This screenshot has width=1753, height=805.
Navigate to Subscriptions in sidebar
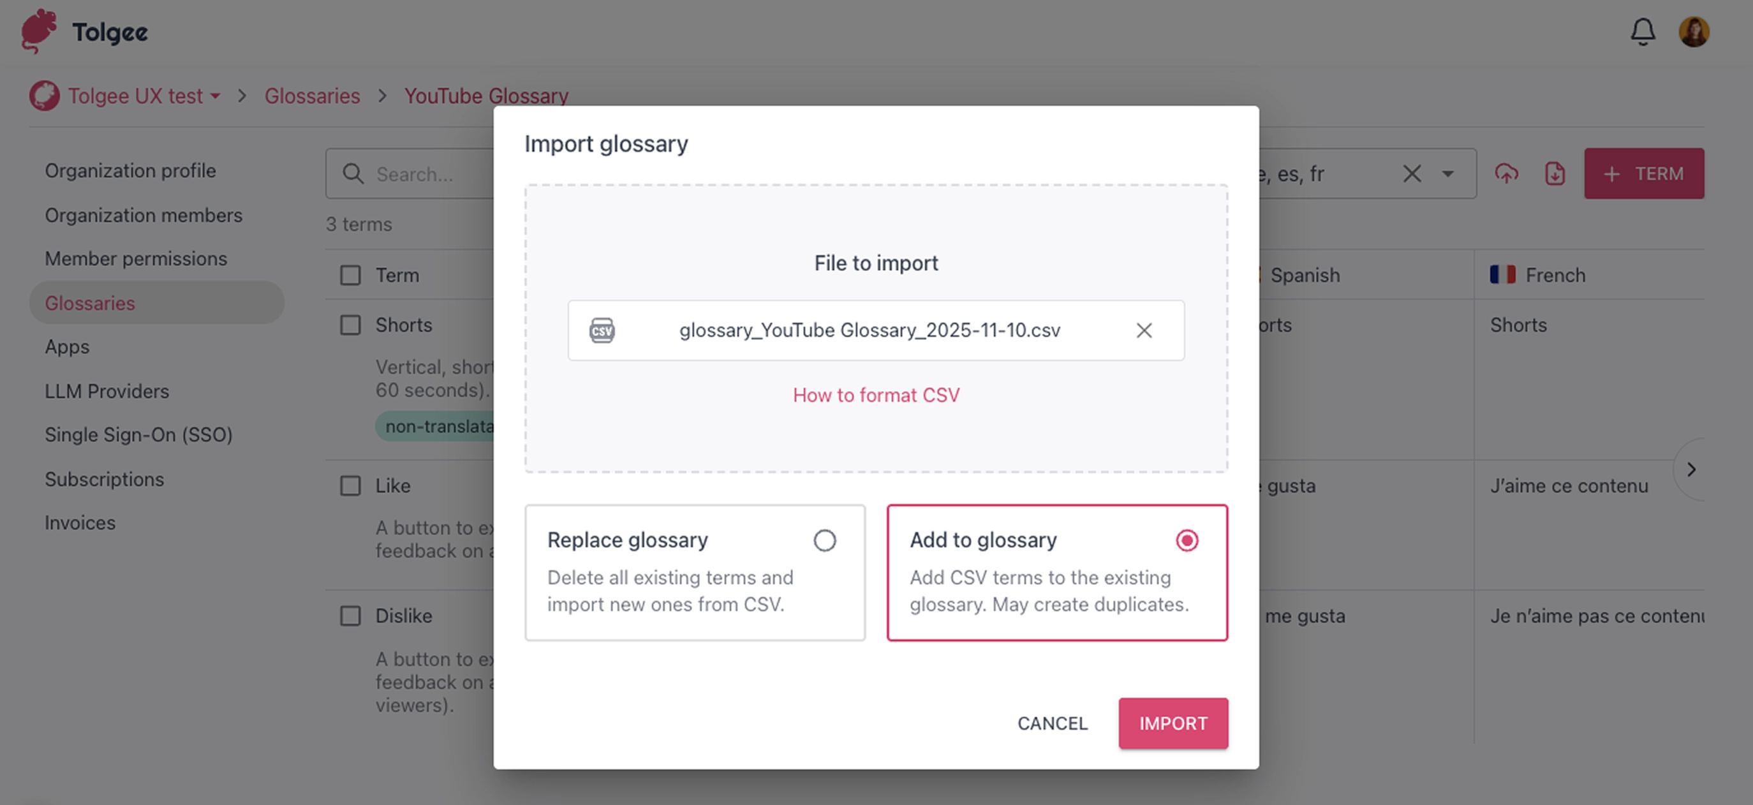(x=103, y=479)
